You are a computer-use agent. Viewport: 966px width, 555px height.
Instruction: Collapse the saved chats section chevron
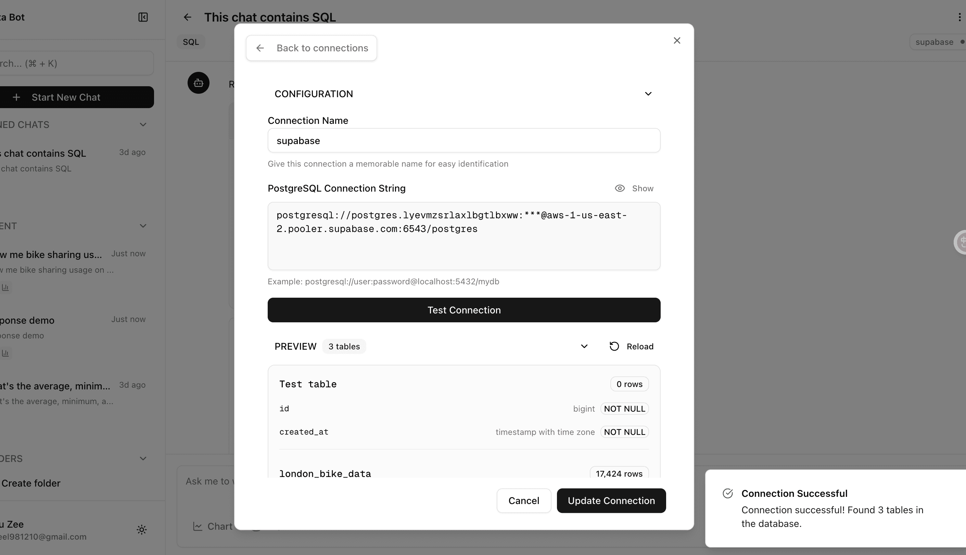tap(143, 125)
